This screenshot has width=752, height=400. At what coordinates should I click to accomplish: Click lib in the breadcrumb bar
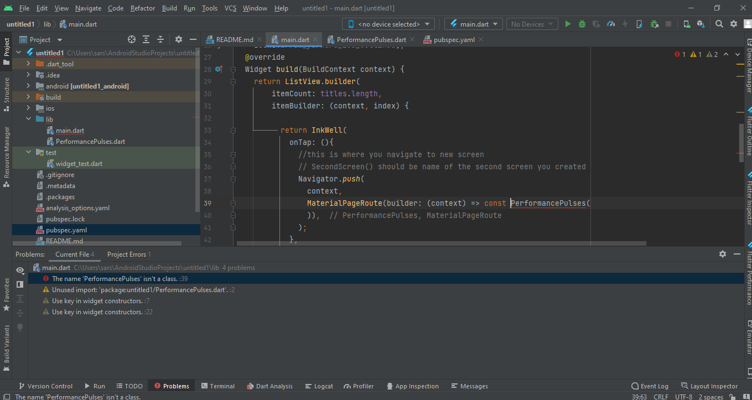tap(47, 24)
